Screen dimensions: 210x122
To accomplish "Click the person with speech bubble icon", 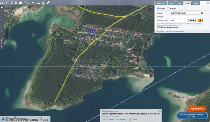I will point(48,3).
